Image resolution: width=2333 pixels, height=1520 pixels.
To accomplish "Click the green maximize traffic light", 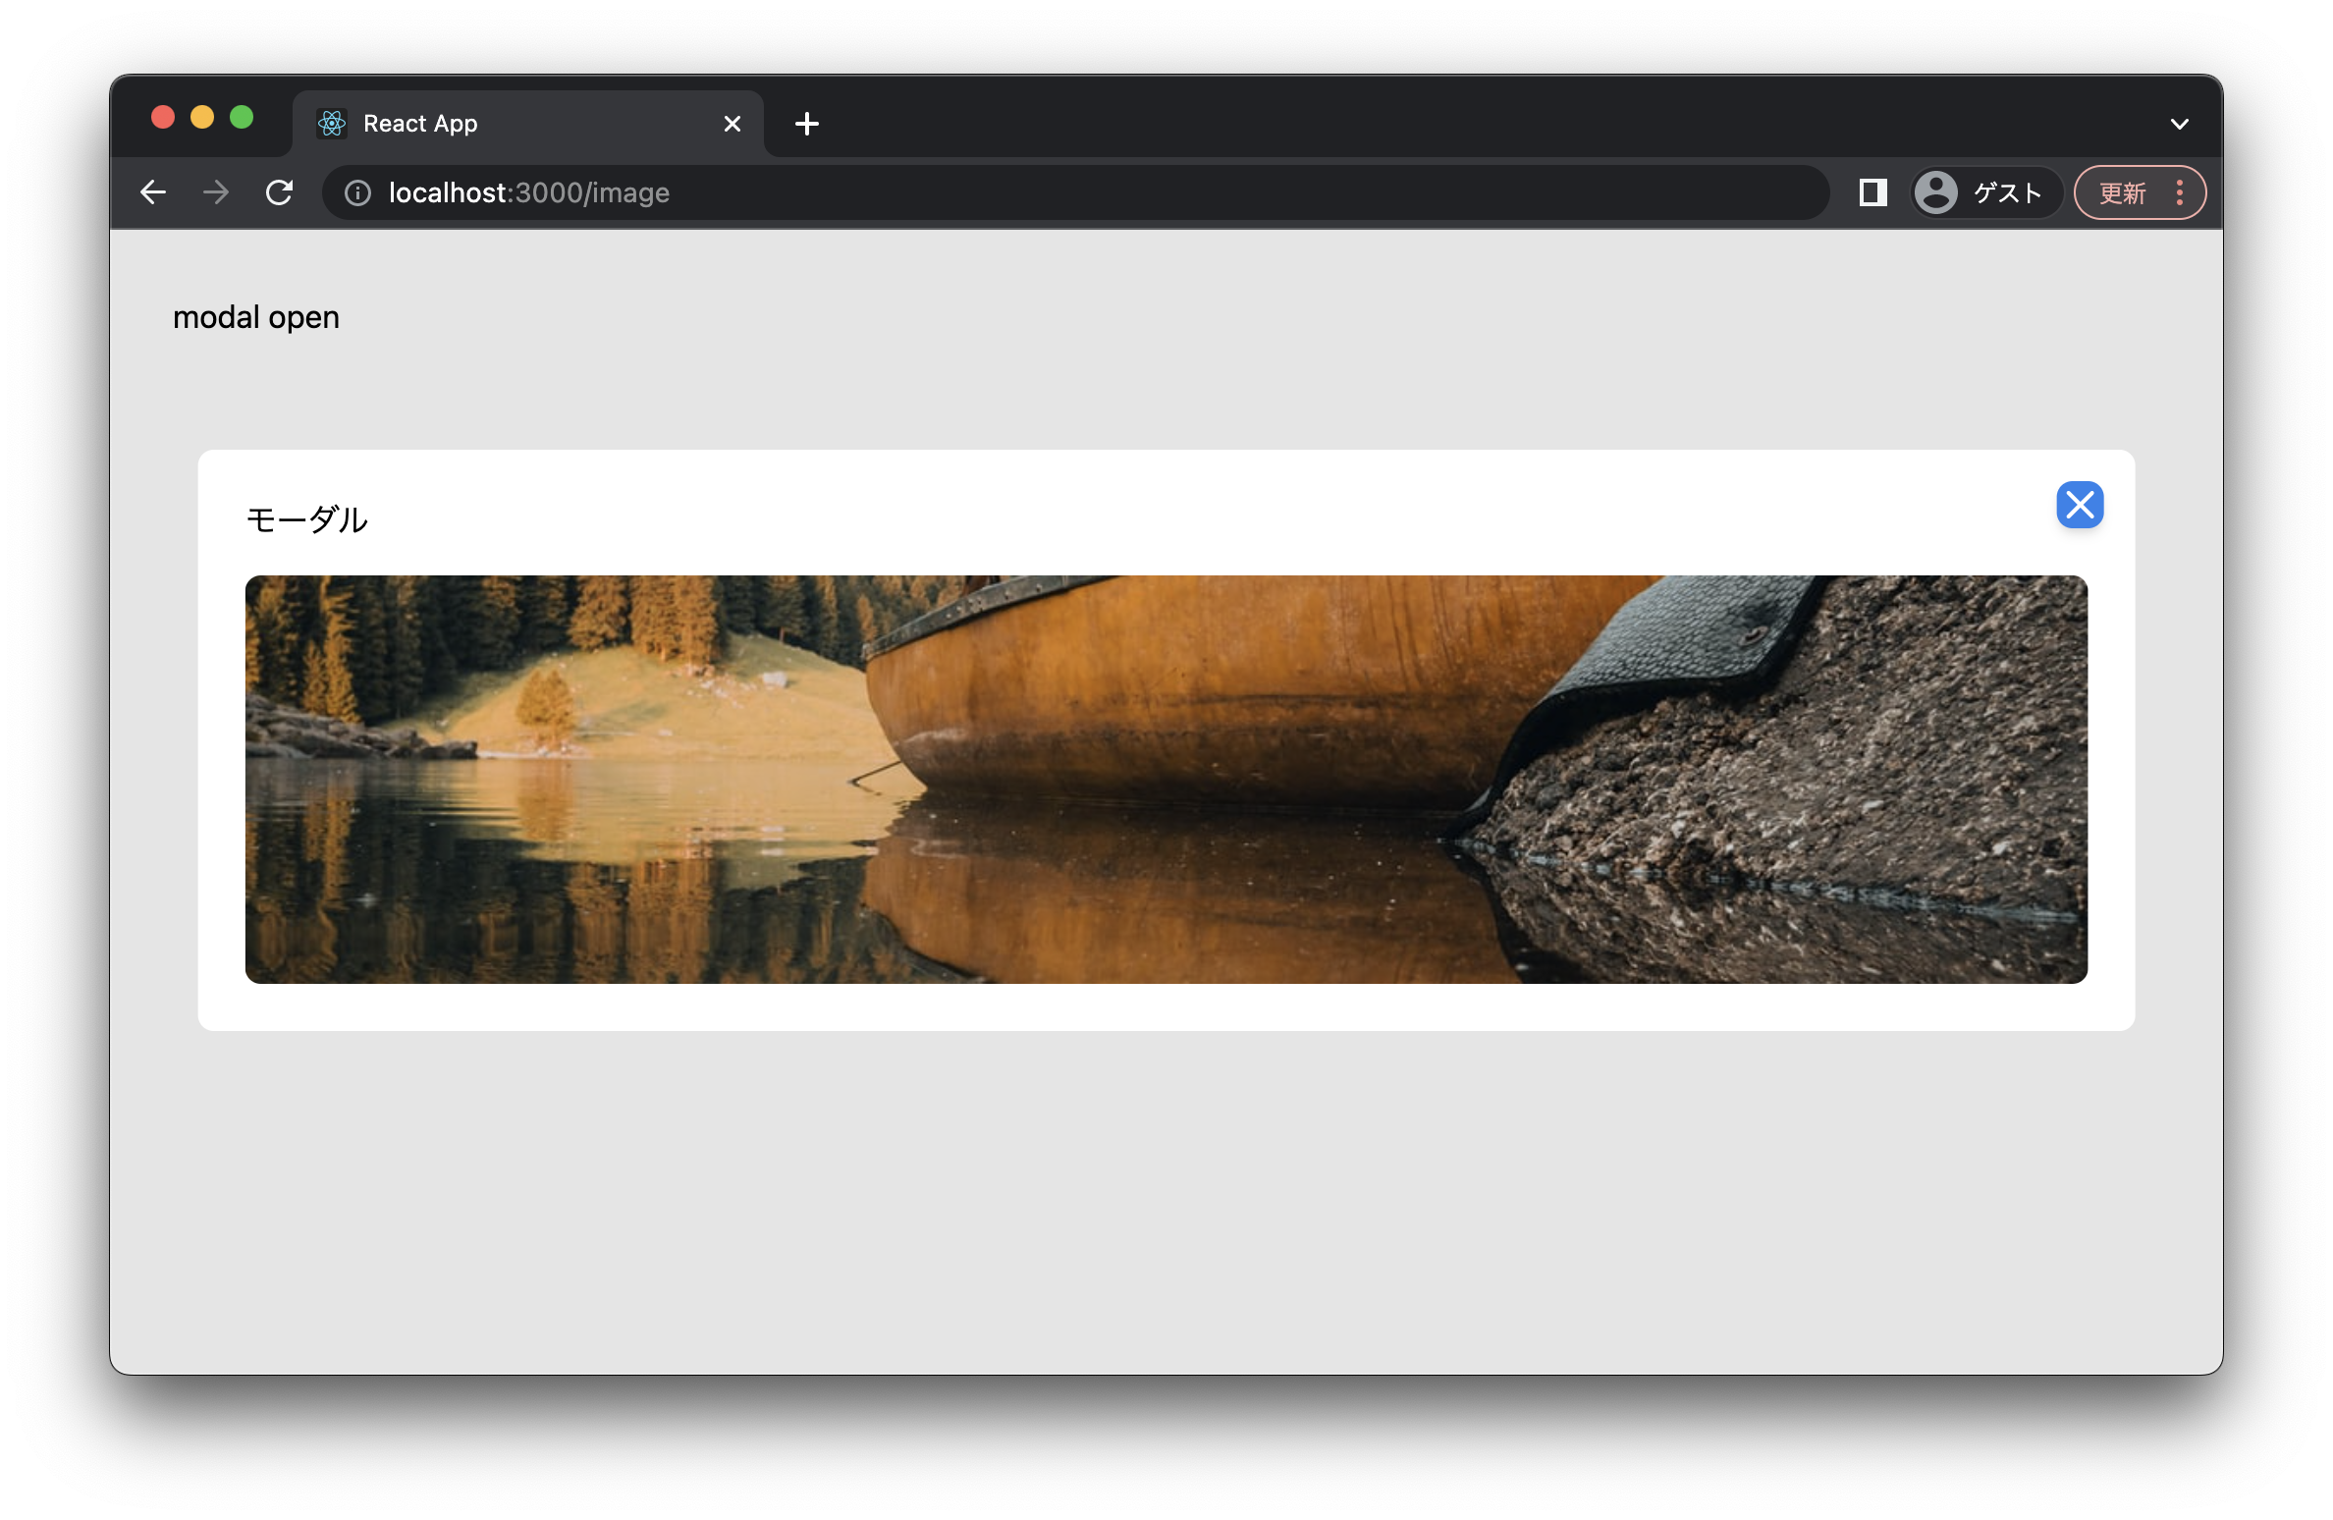I will (x=242, y=116).
